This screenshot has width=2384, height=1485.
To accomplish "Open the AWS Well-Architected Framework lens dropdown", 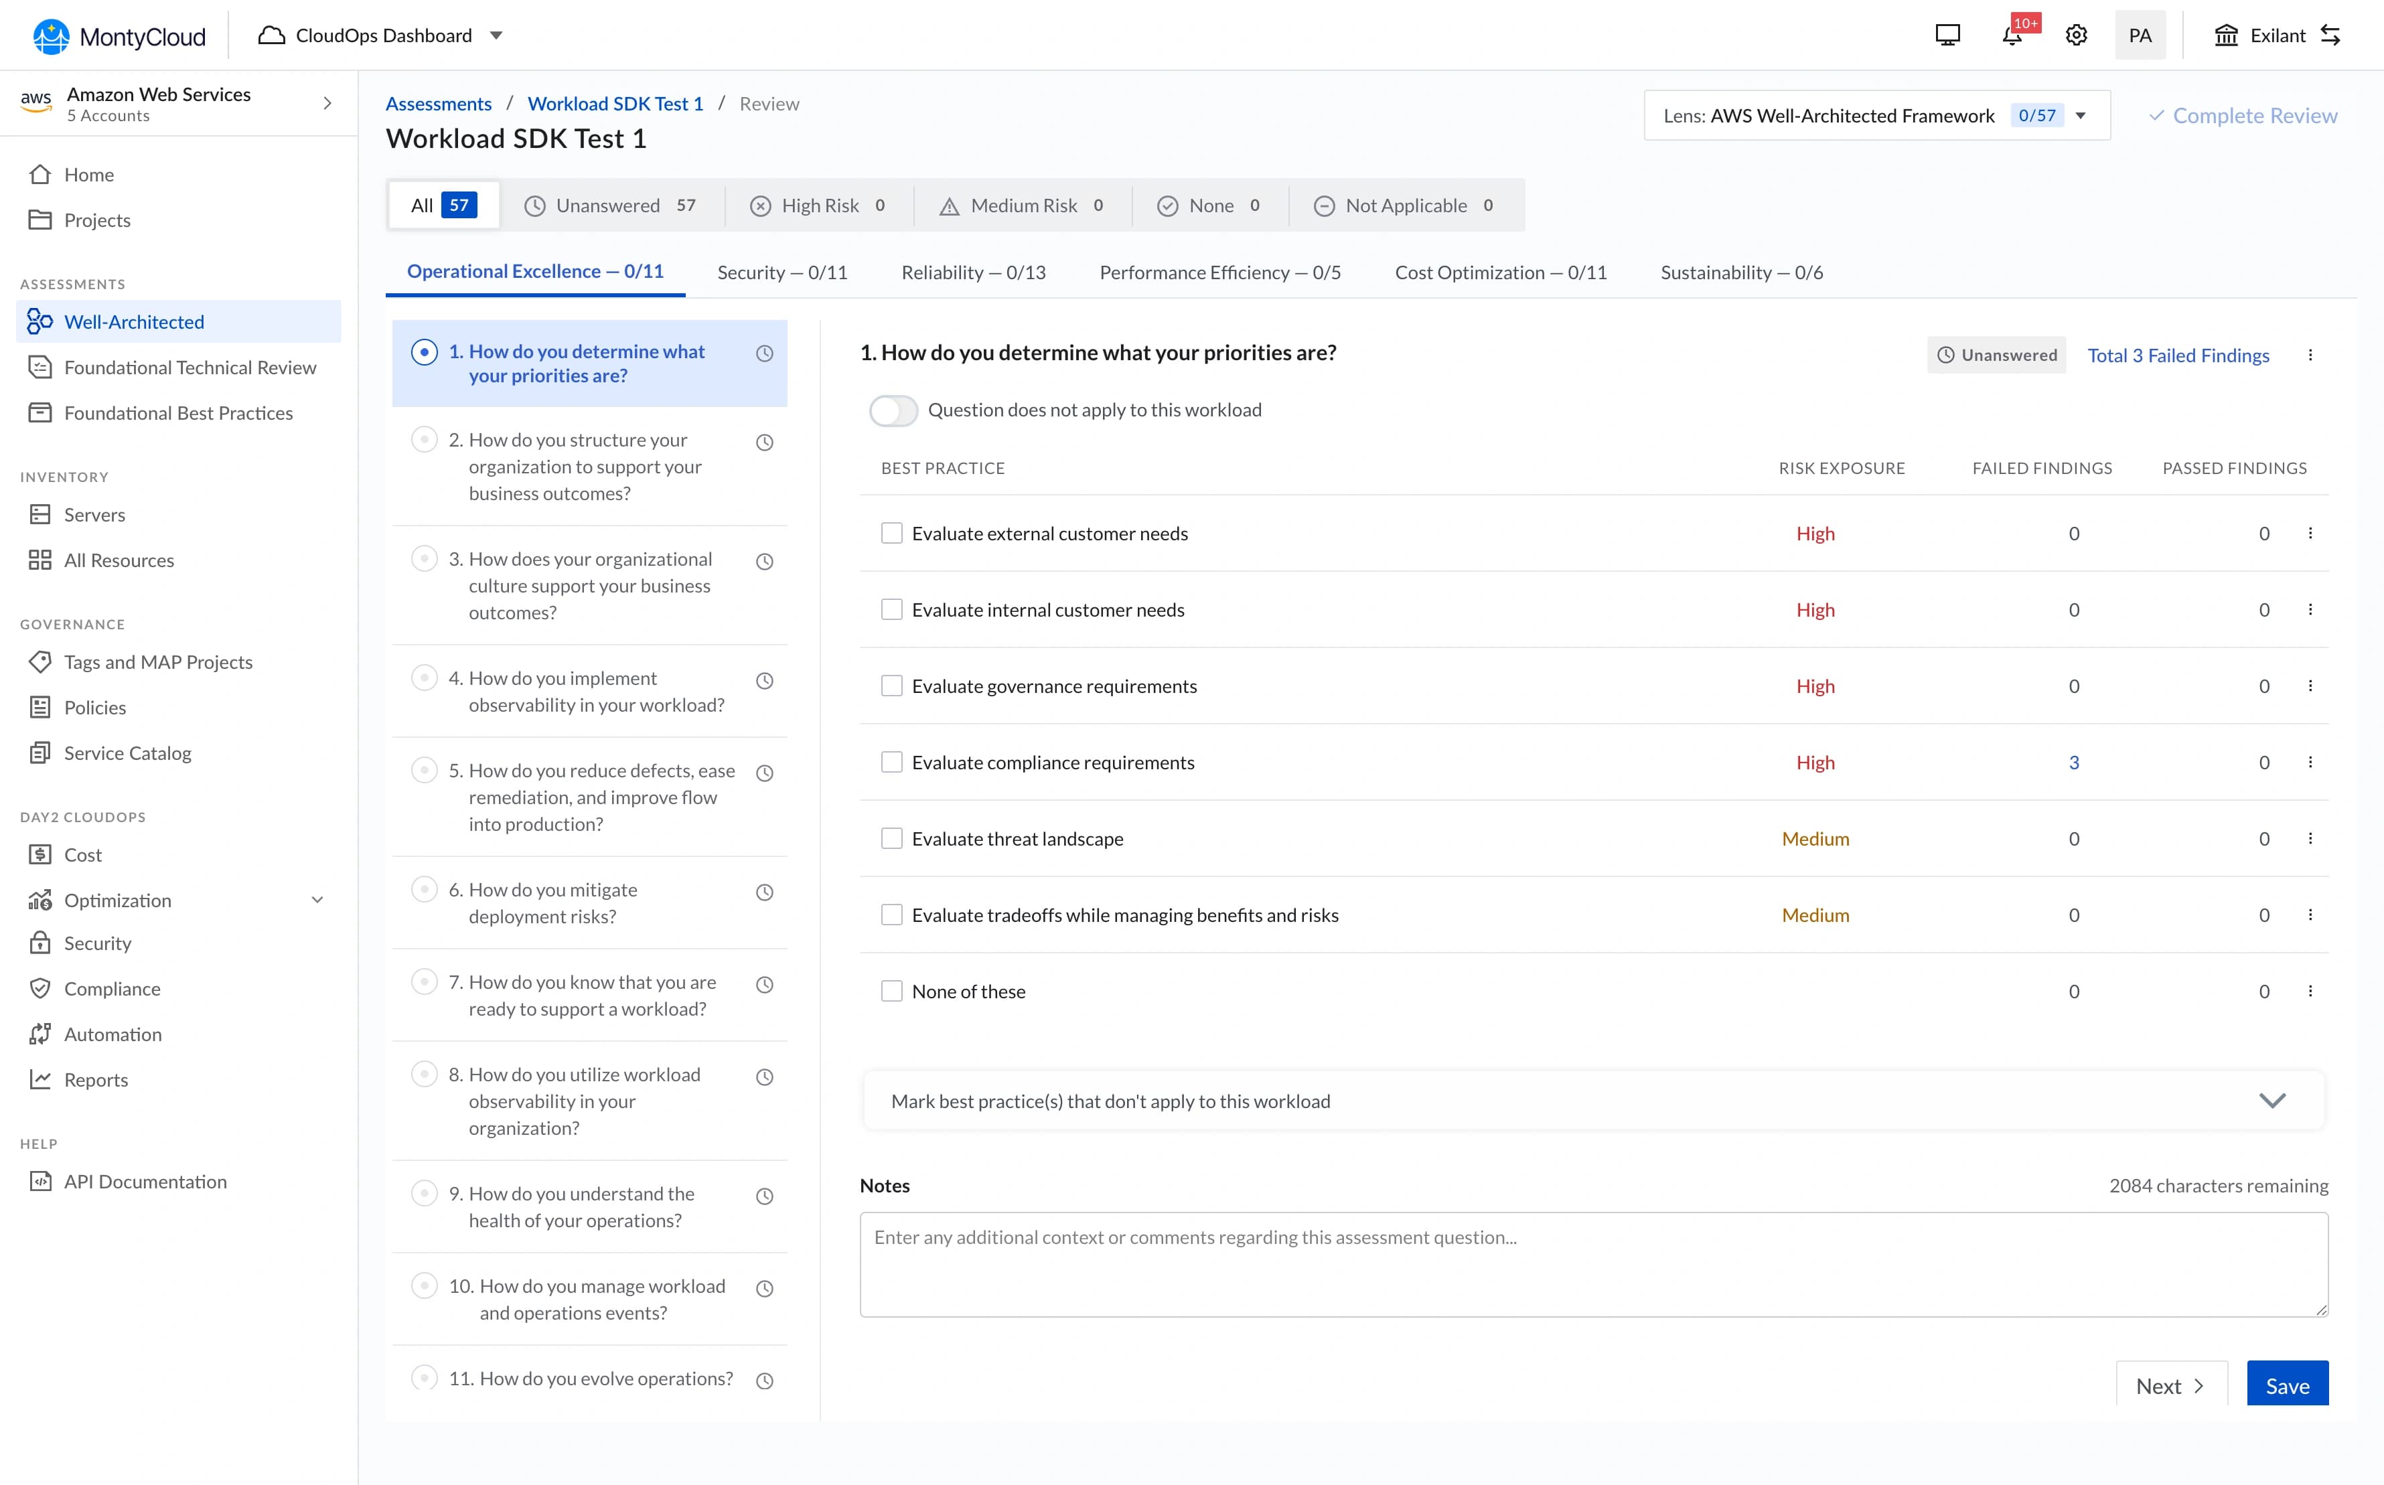I will (2081, 115).
